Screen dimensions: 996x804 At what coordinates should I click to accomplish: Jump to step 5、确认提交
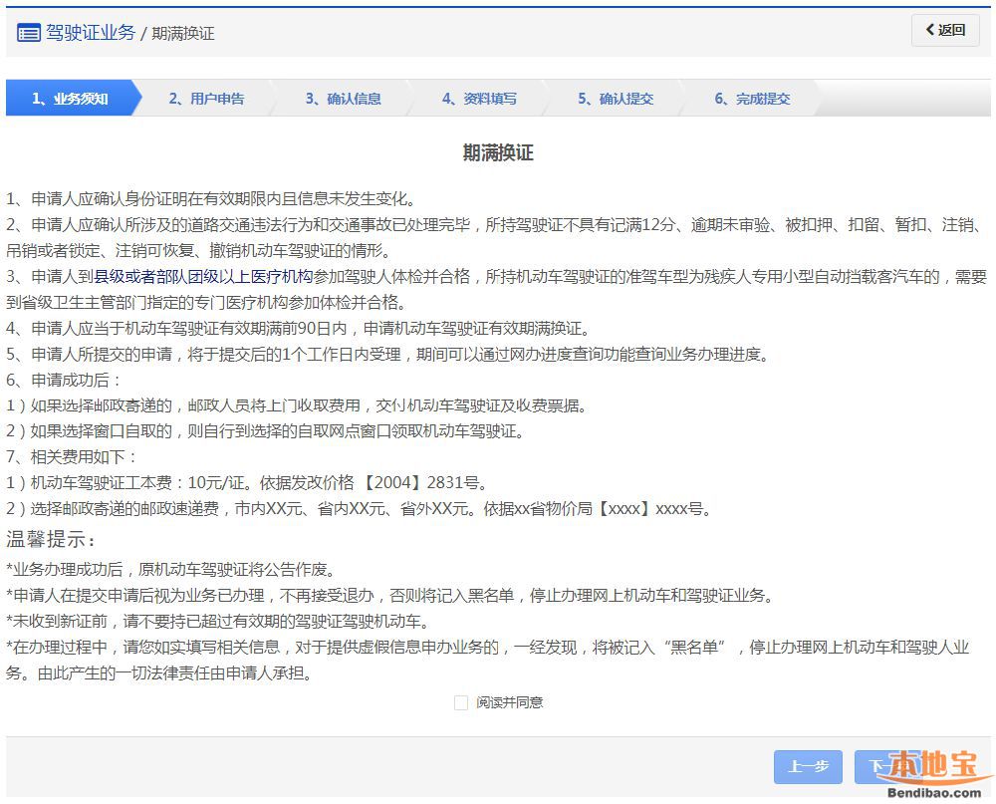(616, 99)
